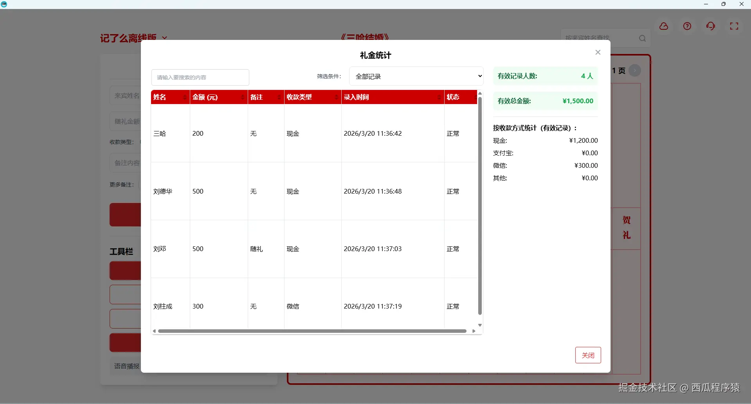
Task: Click the vertical scrollbar of the gift table
Action: 480,206
